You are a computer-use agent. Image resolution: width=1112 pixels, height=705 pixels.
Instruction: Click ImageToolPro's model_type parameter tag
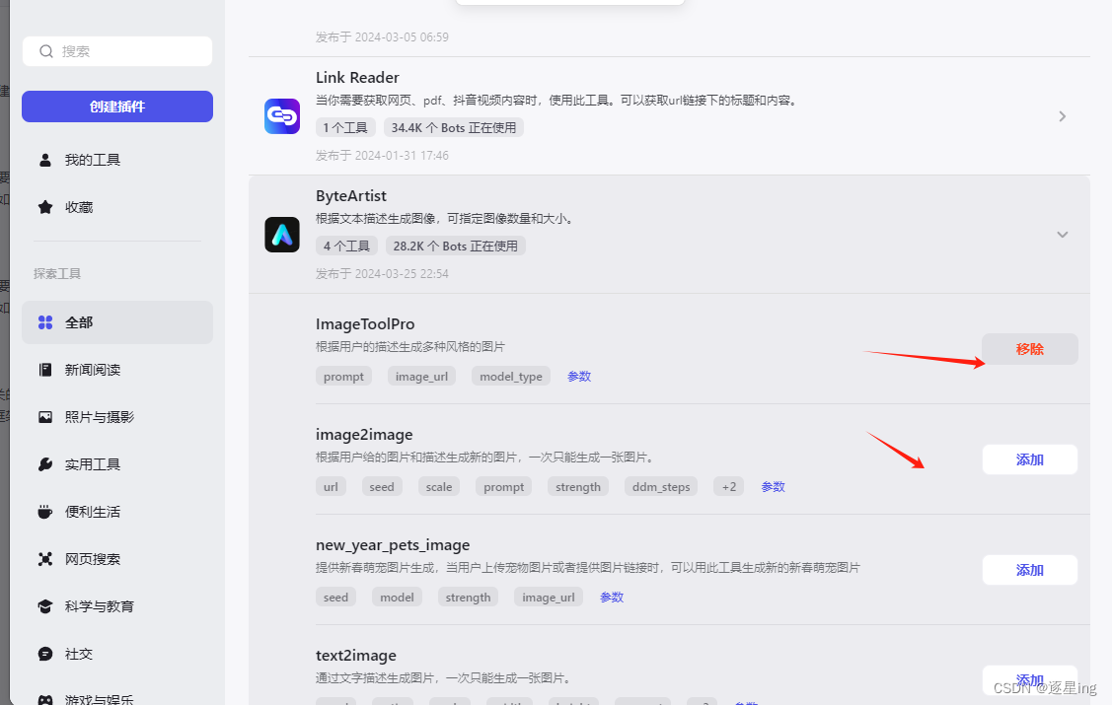tap(511, 377)
